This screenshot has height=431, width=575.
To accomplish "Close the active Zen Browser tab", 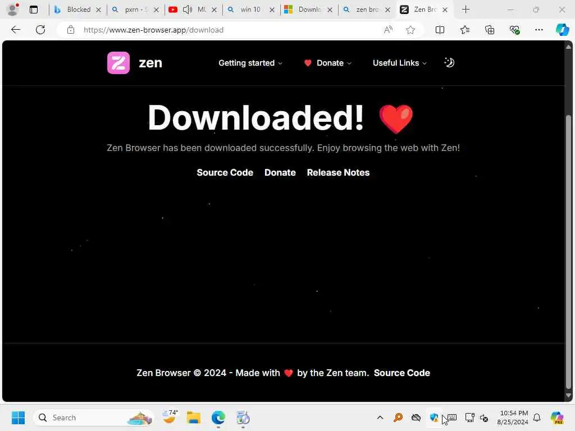I will [x=445, y=10].
